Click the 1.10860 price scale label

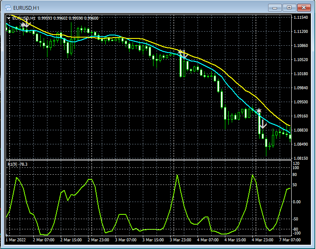click(x=301, y=46)
